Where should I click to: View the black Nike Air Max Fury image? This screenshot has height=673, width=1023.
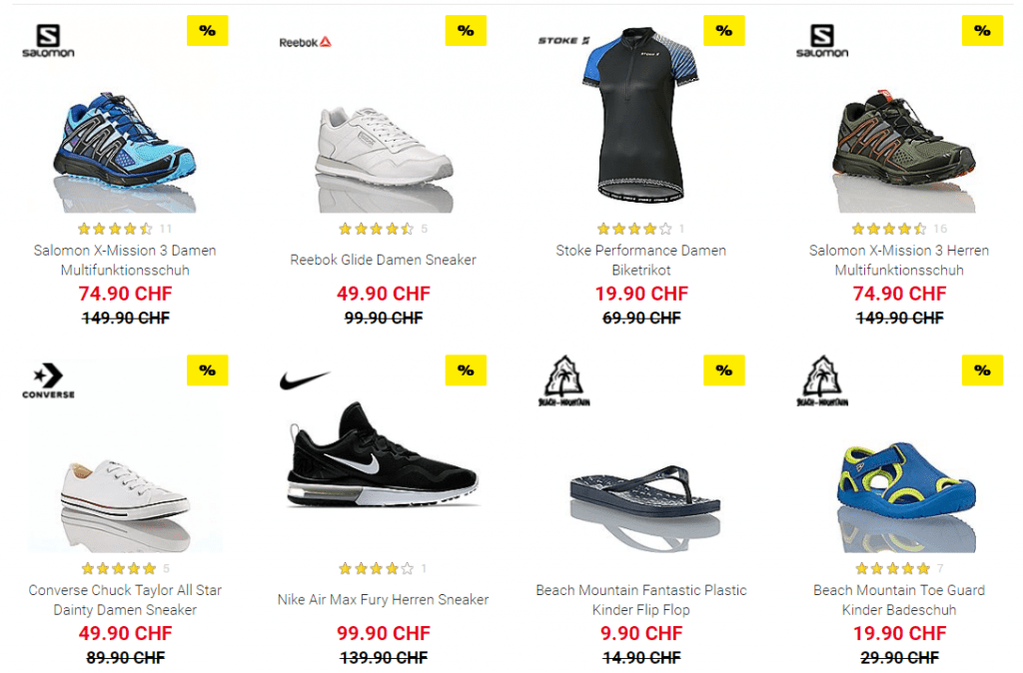coord(383,454)
